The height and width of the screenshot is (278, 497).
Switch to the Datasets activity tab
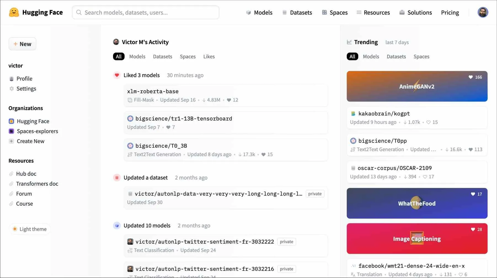click(162, 57)
